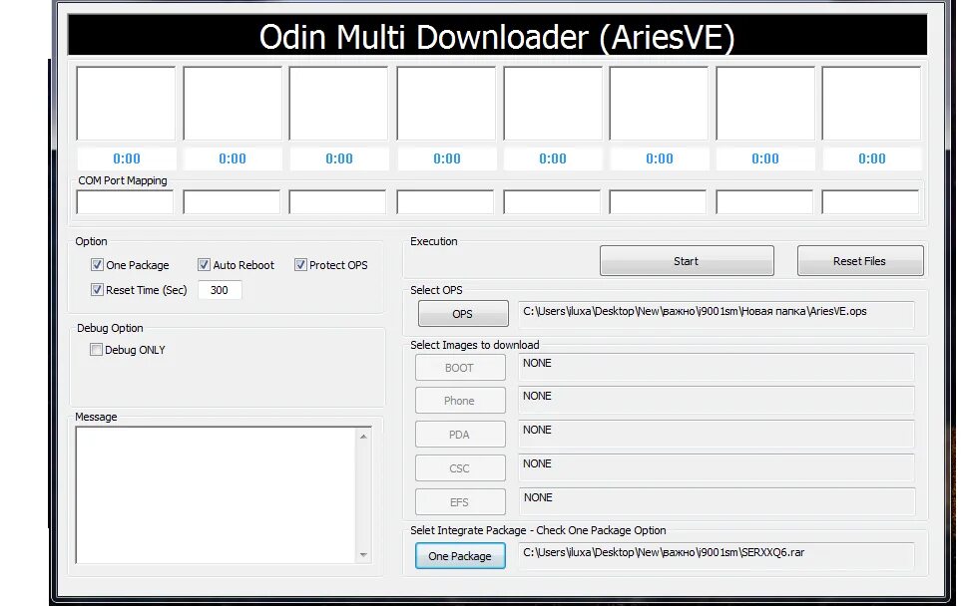Click the first device progress box
This screenshot has width=965, height=606.
(126, 104)
